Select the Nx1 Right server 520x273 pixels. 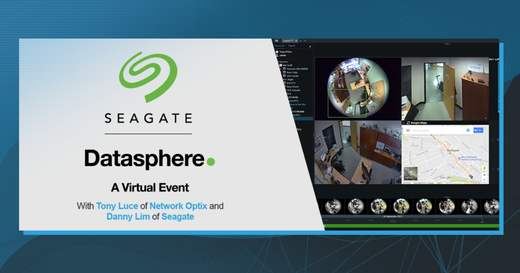pos(288,80)
